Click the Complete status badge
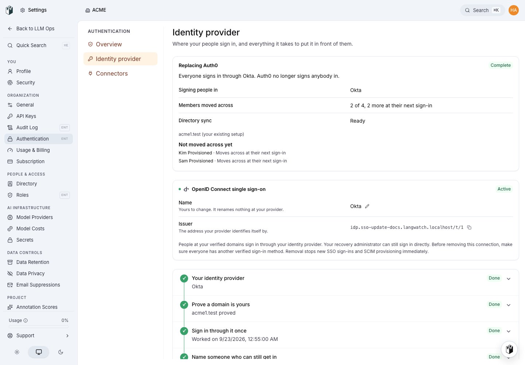The height and width of the screenshot is (365, 525). [x=501, y=65]
